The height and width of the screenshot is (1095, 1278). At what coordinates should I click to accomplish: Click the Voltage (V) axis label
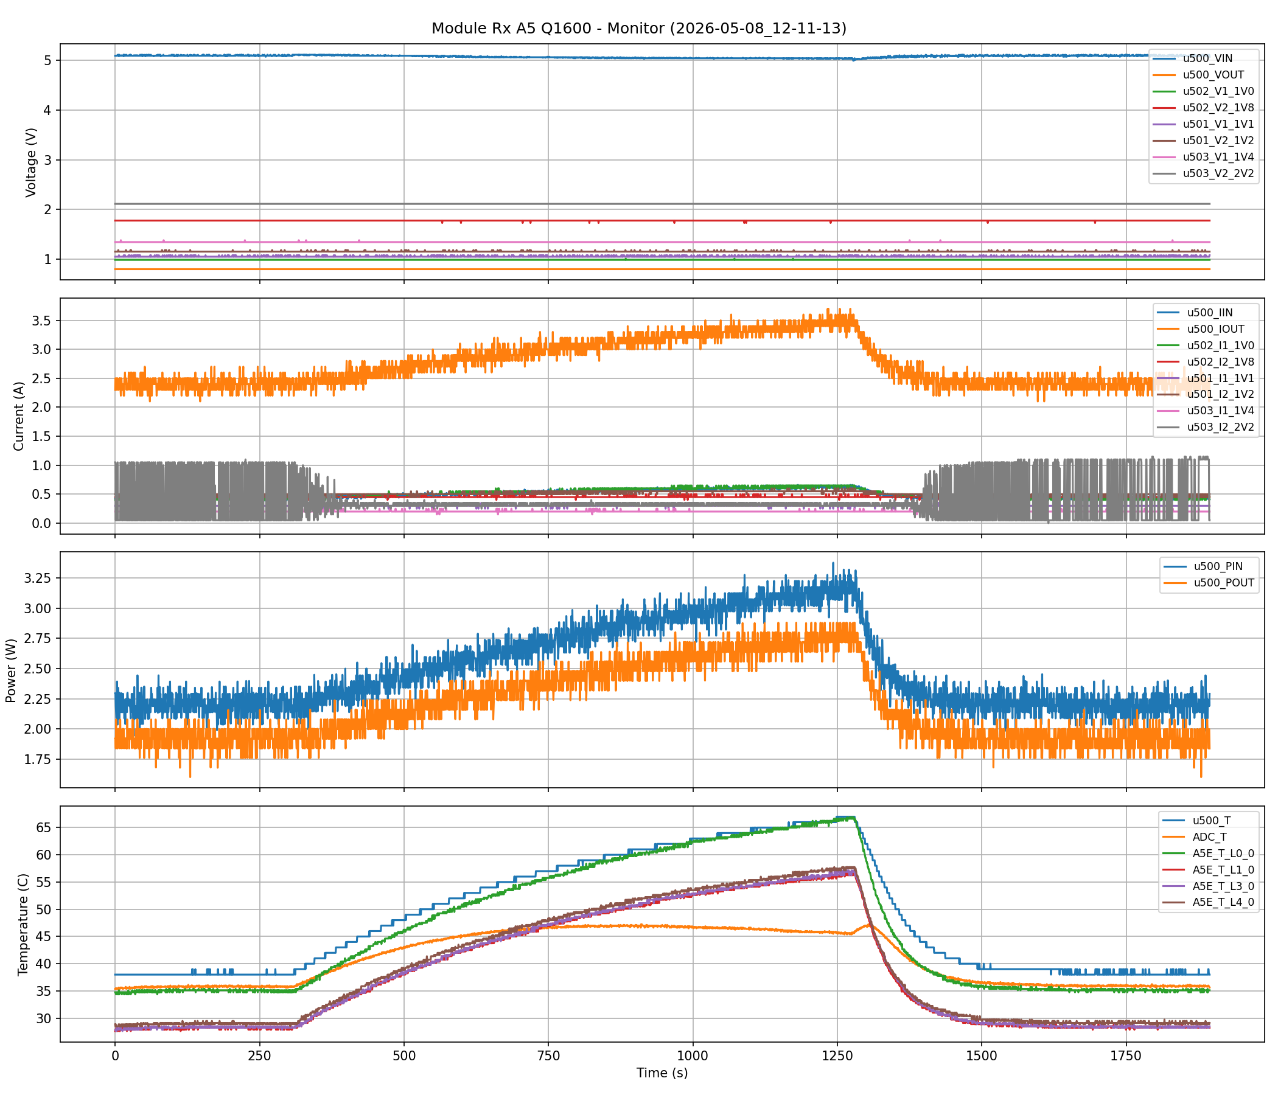(31, 162)
